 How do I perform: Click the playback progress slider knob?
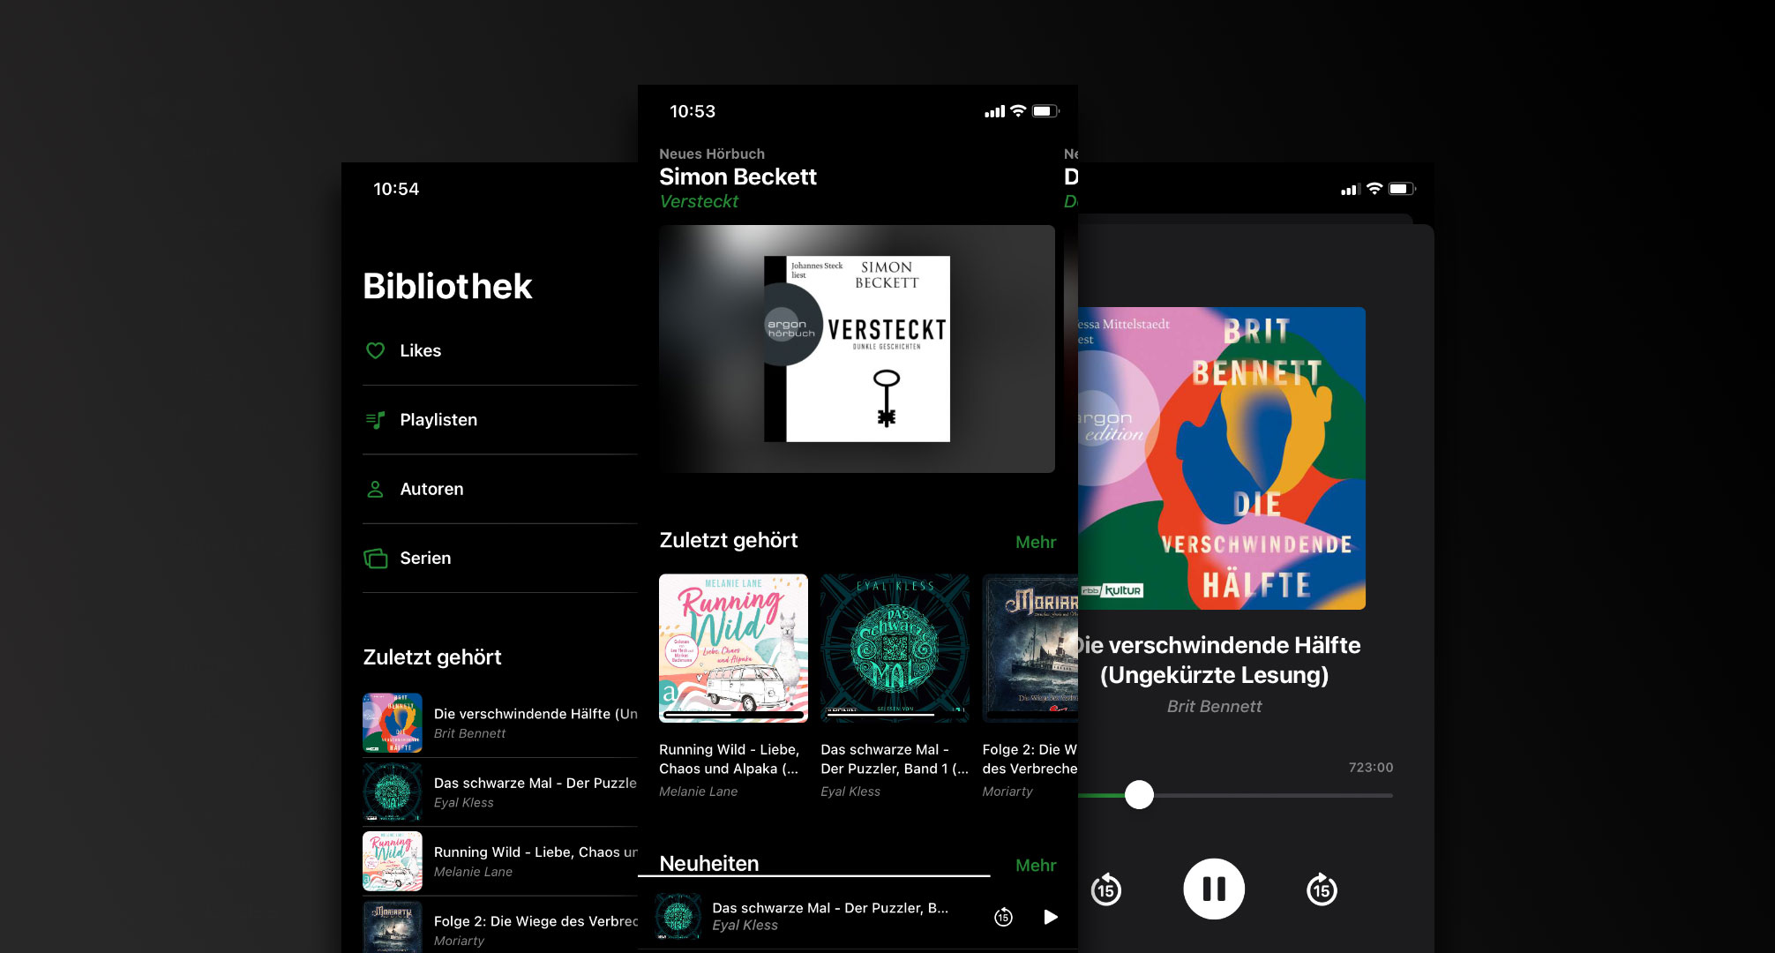pos(1139,795)
